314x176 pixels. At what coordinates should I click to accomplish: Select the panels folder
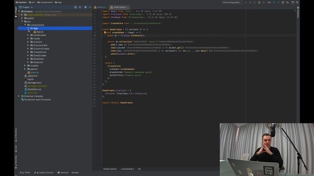tap(32, 69)
